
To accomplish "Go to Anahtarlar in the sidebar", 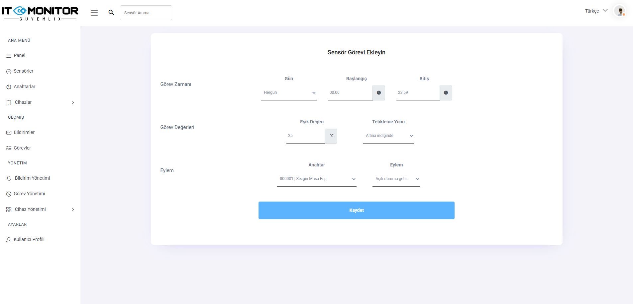I will point(24,87).
